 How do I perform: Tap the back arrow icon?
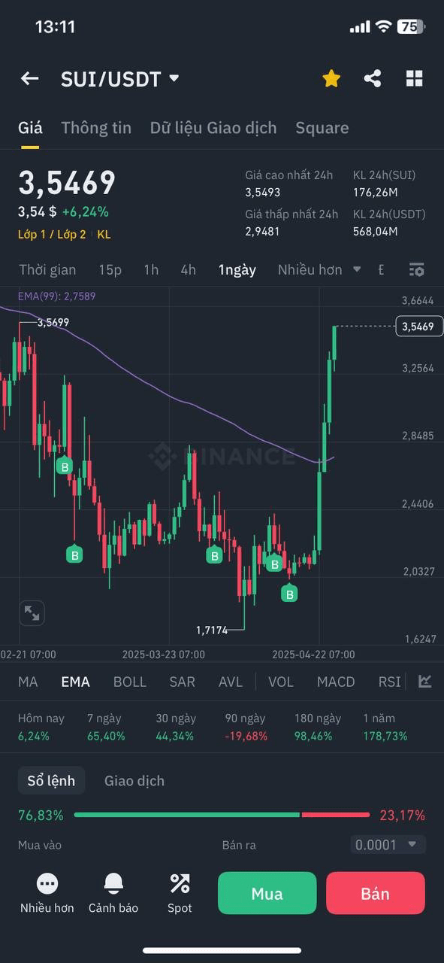tap(29, 78)
